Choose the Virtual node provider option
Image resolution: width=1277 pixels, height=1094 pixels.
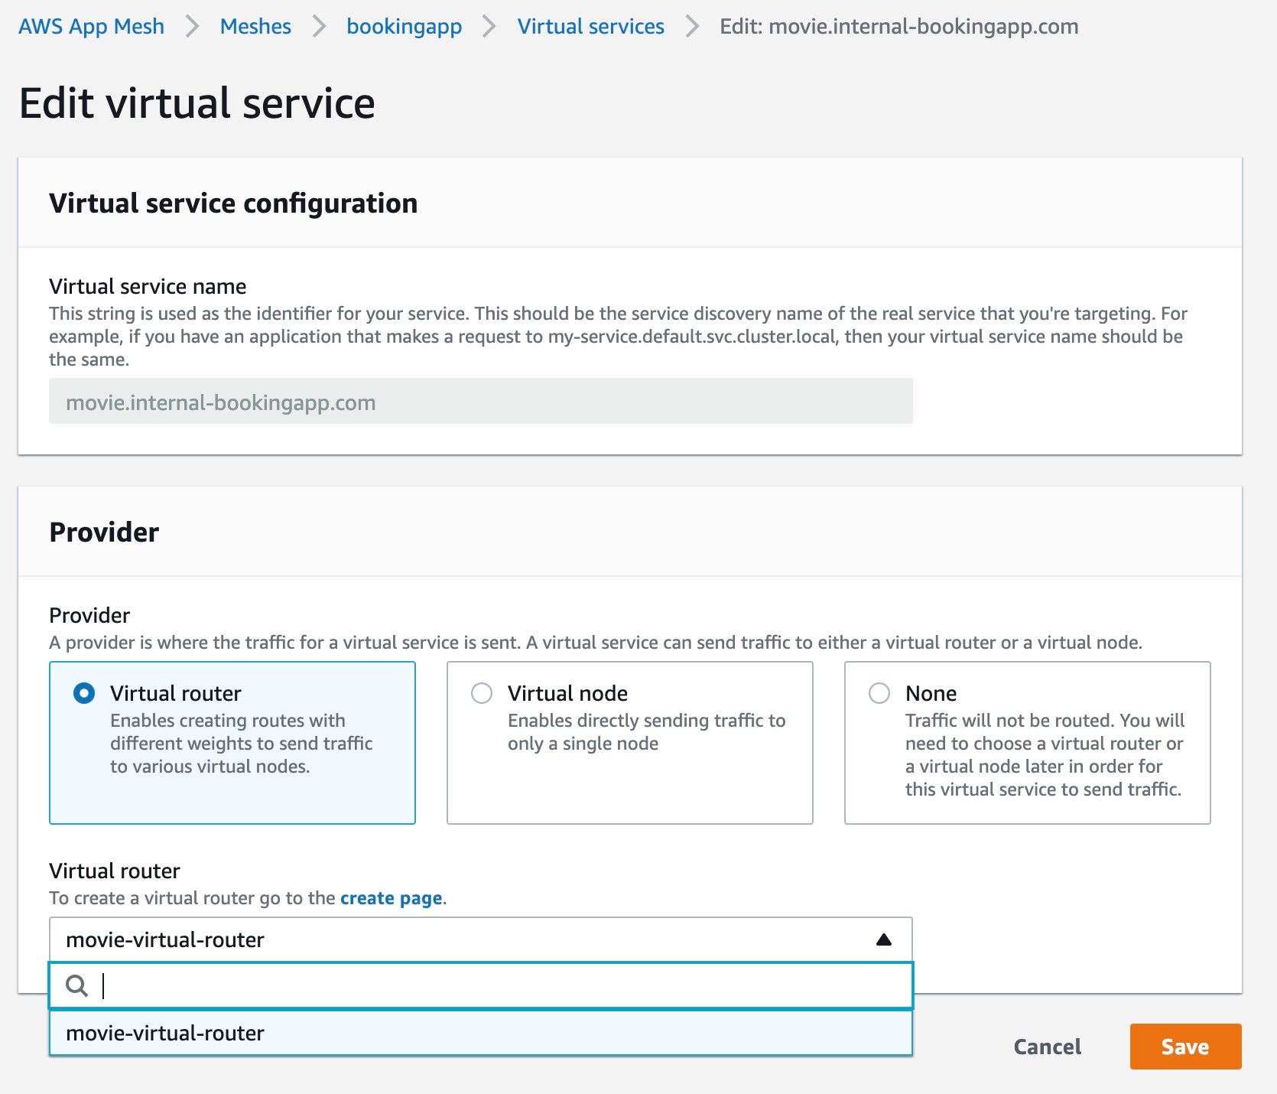point(482,693)
